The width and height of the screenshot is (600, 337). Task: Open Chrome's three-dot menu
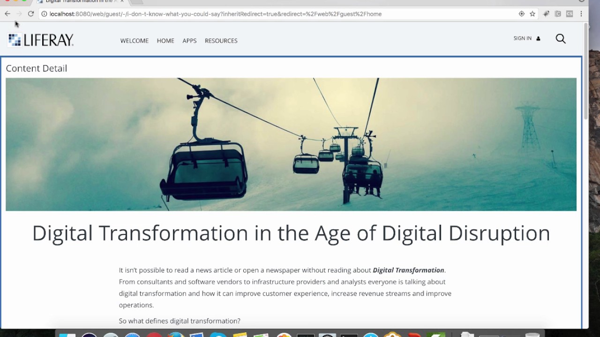click(x=581, y=14)
